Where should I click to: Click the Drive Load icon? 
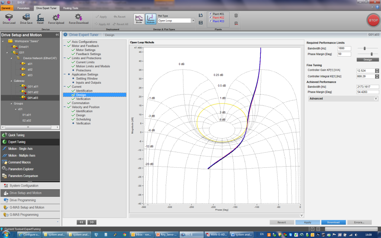tap(9, 17)
